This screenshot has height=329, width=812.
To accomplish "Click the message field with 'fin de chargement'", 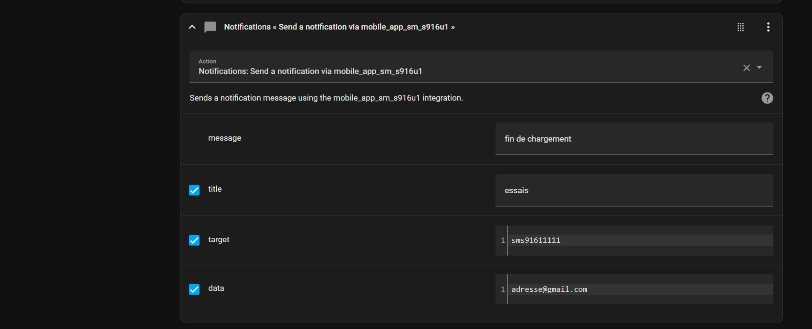I will 634,139.
